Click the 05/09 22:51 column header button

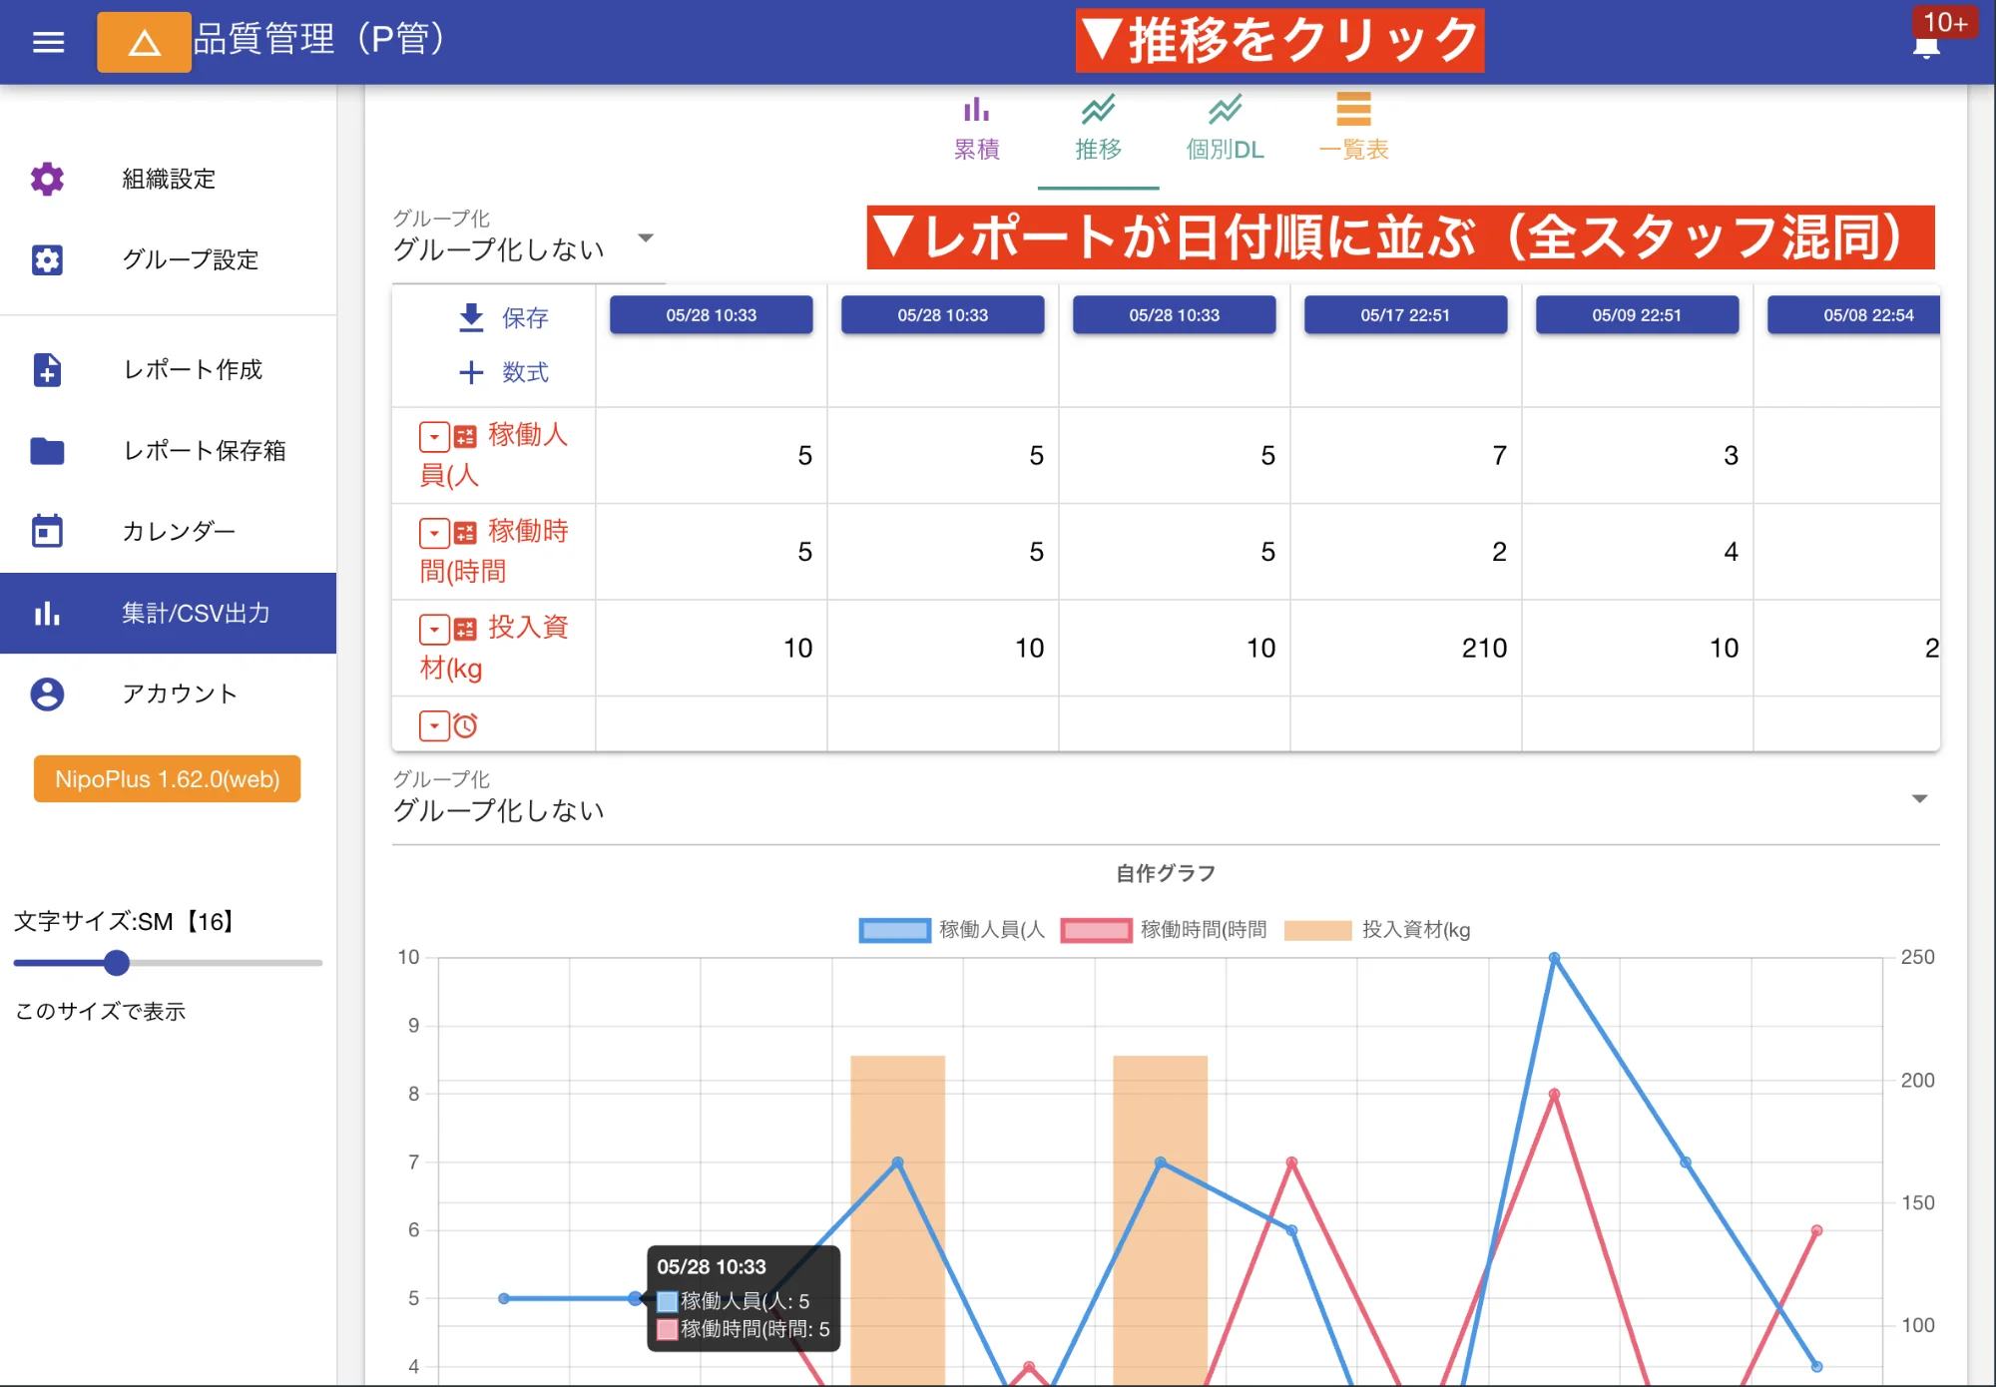[x=1637, y=315]
